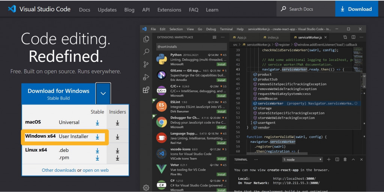Select the sendBeacon autocomplete suggestion
The width and height of the screenshot is (384, 192).
coord(306,98)
